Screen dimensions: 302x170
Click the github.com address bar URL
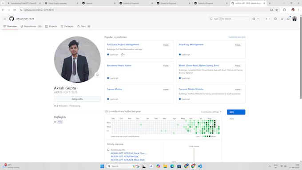39,10
